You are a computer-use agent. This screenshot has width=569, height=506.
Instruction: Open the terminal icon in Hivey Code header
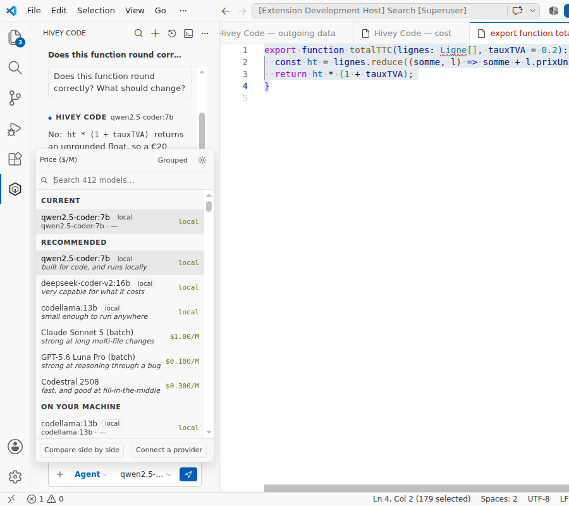pos(188,34)
